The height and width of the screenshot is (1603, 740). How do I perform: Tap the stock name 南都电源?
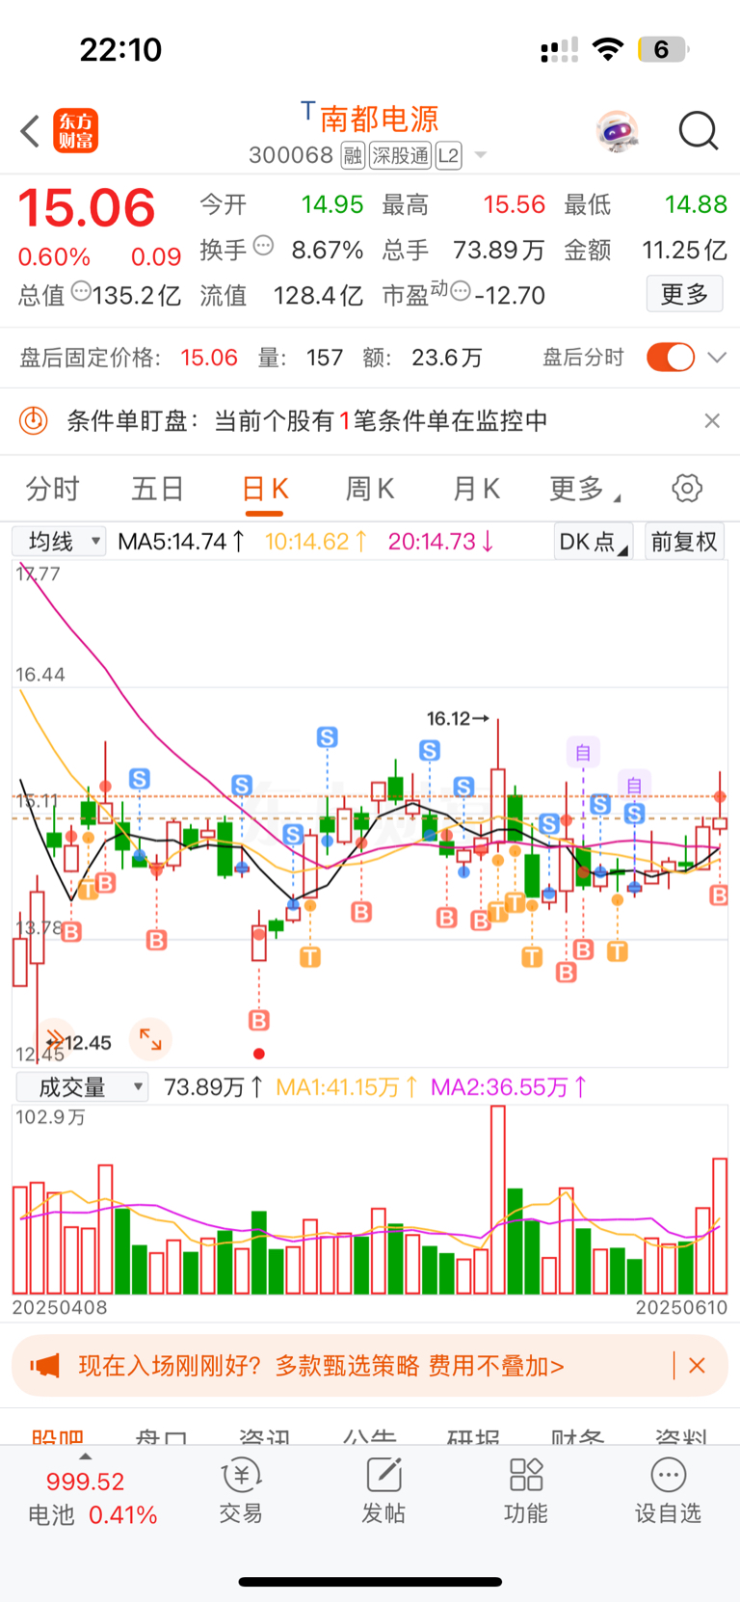(379, 119)
